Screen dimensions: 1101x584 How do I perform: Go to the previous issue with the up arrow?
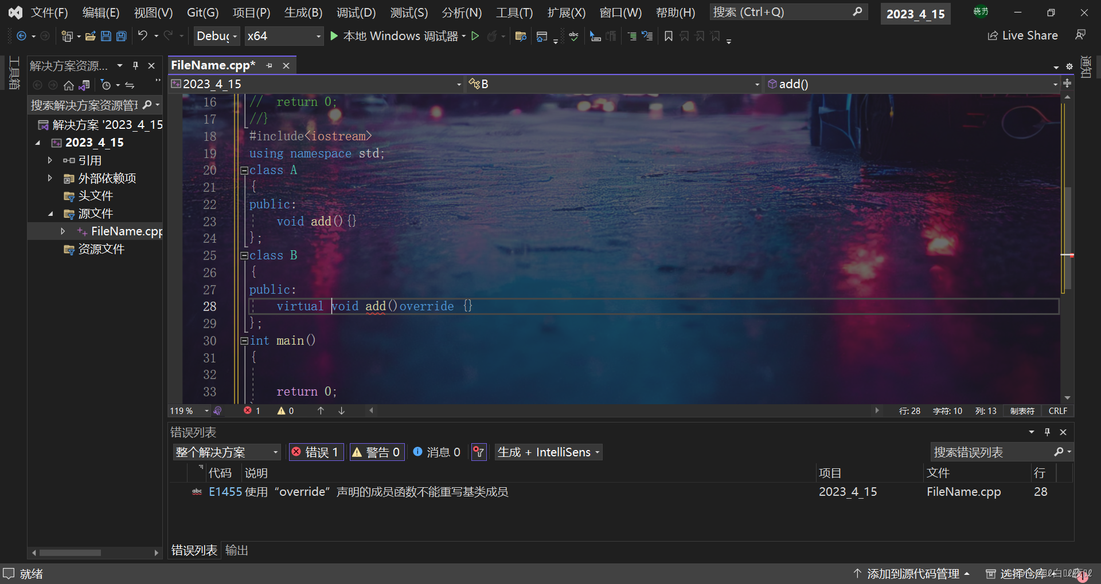tap(321, 411)
